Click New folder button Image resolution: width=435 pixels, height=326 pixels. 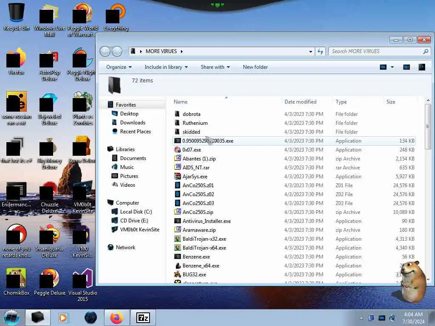click(x=255, y=67)
